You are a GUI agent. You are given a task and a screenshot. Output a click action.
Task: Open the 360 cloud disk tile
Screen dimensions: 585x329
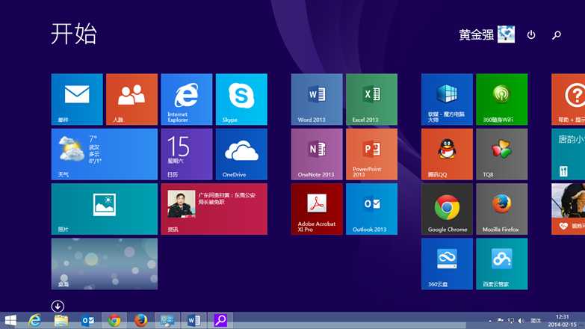pyautogui.click(x=447, y=264)
